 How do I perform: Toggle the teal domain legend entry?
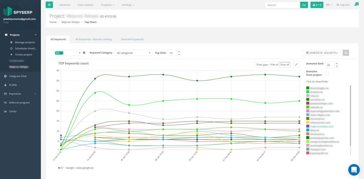pos(318,115)
